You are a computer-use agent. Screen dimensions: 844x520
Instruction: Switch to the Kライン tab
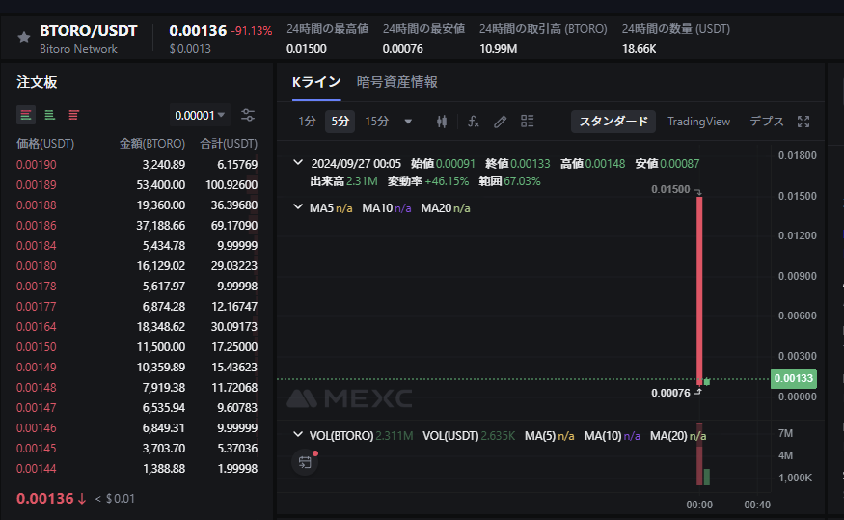coord(316,82)
